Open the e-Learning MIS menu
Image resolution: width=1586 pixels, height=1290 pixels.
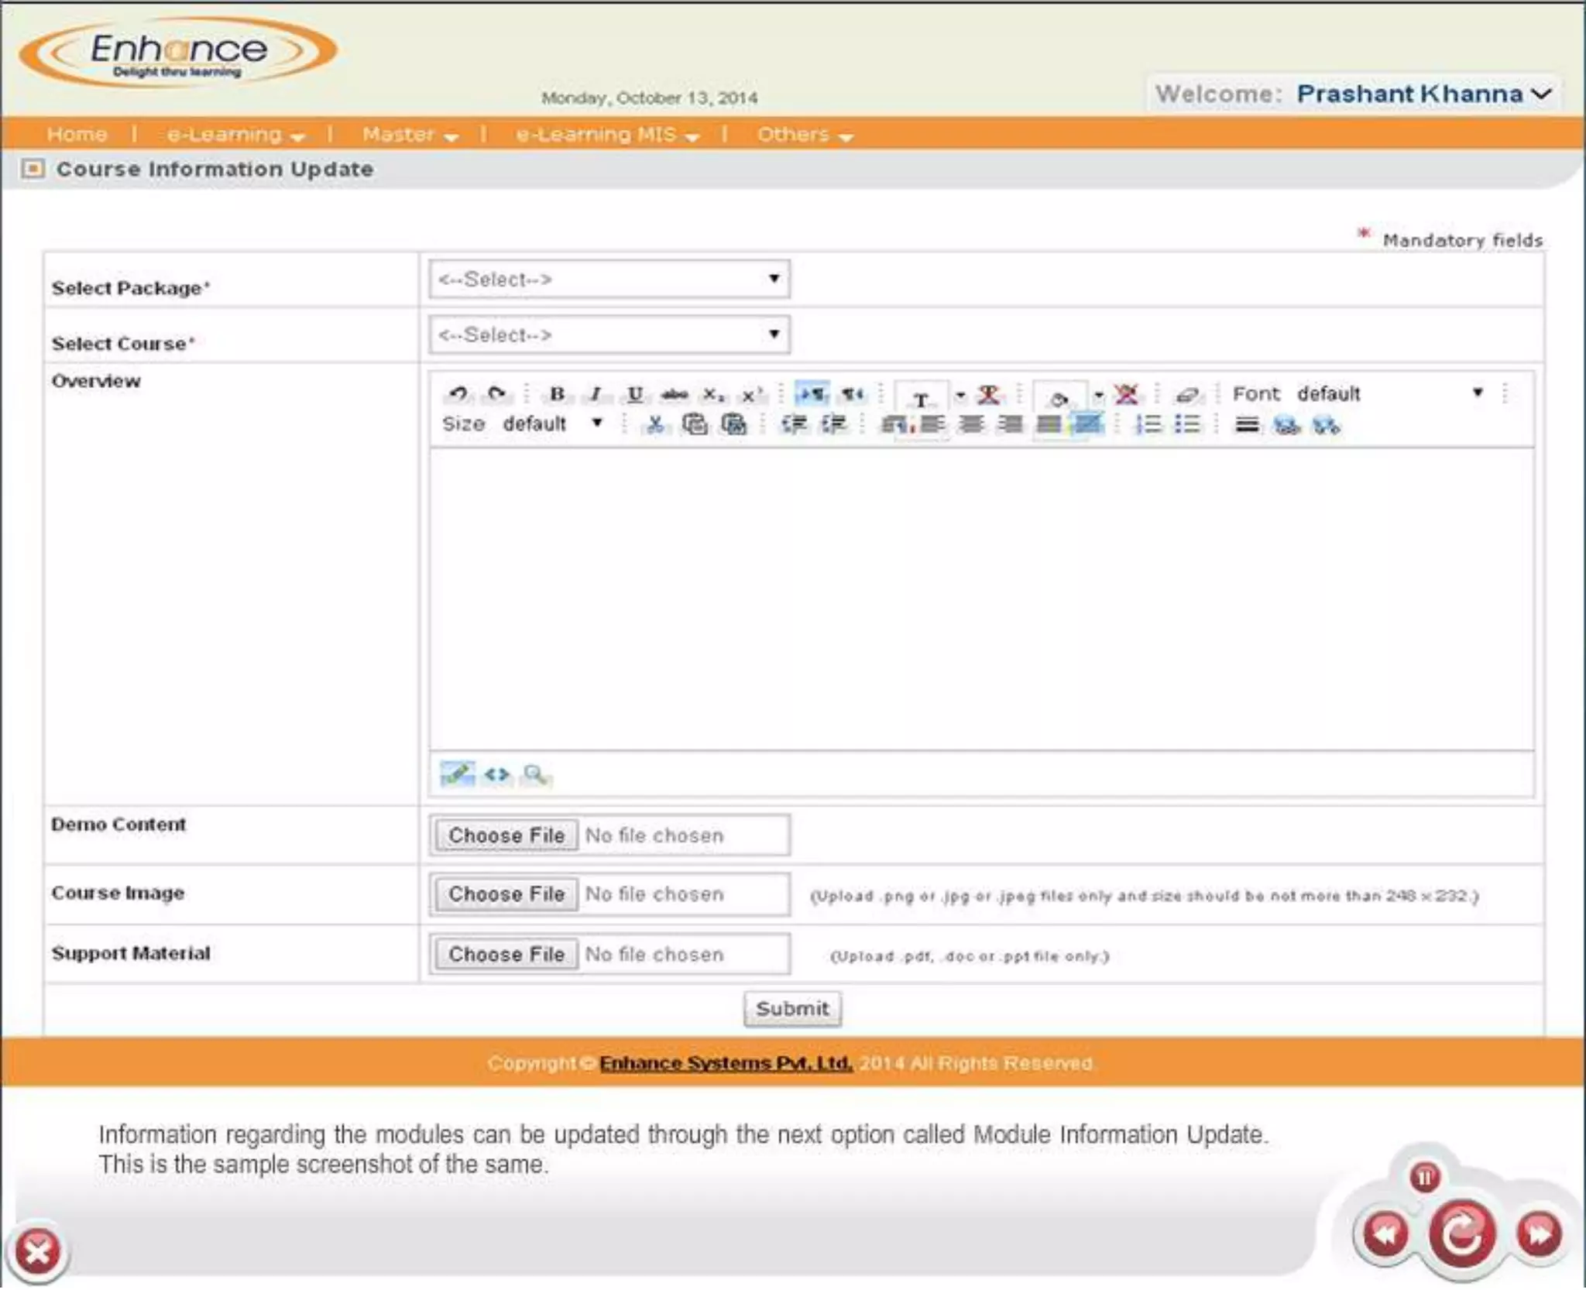pyautogui.click(x=607, y=135)
